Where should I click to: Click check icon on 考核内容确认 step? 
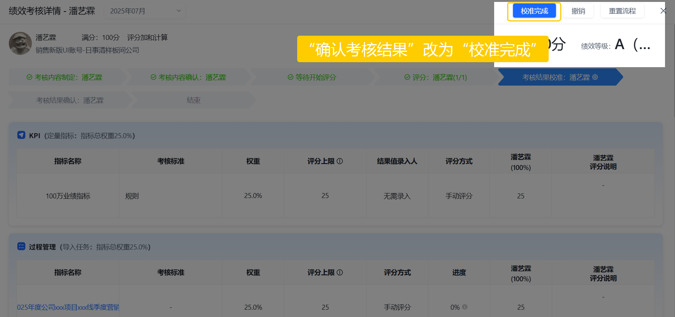click(x=153, y=77)
